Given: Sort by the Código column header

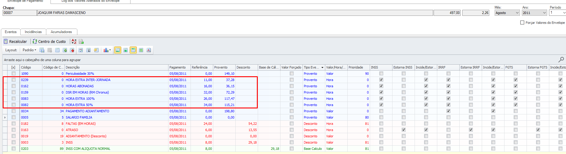Looking at the screenshot, I should point(31,68).
